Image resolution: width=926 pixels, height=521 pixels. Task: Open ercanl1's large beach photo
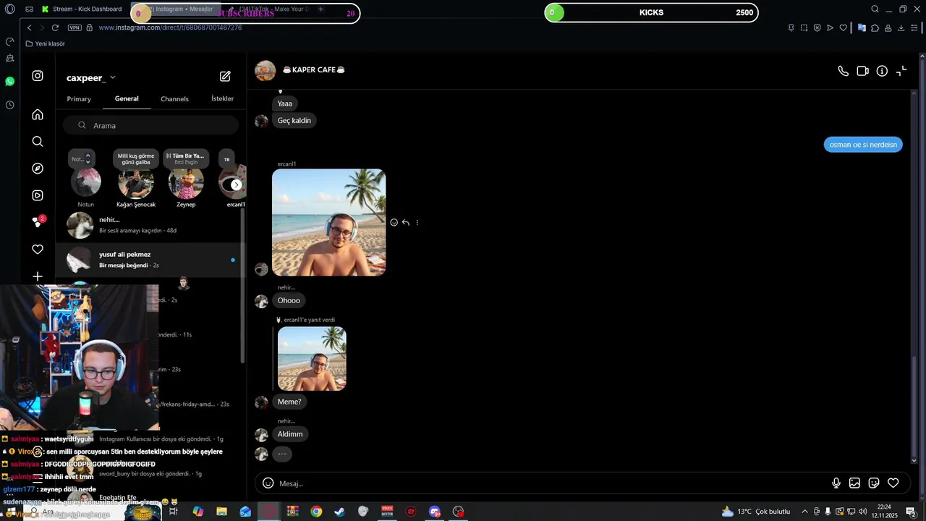328,222
